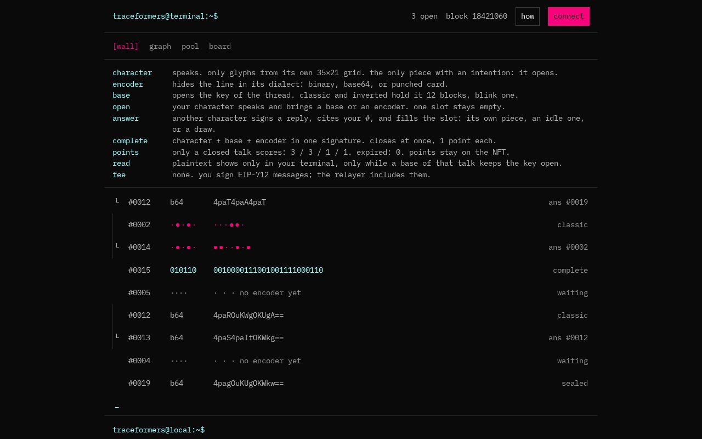The image size is (702, 439).
Task: Click punched card glyph in row #0014
Action: click(x=183, y=247)
